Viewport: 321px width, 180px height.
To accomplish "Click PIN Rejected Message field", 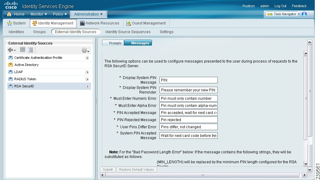I will pos(189,120).
